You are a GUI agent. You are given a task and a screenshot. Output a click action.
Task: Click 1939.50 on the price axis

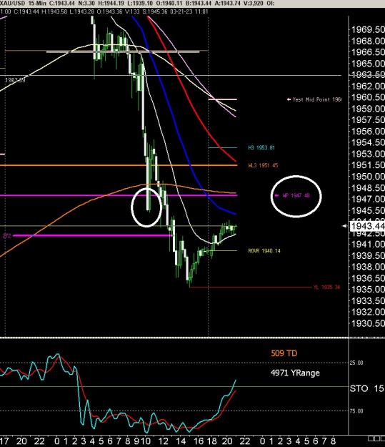[368, 256]
